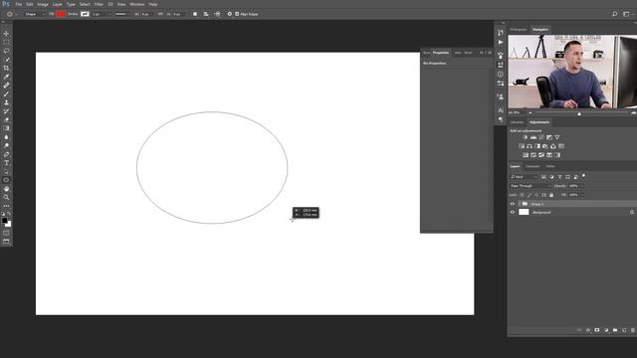Open the Filter menu
Screen dimensions: 637x358
99,4
